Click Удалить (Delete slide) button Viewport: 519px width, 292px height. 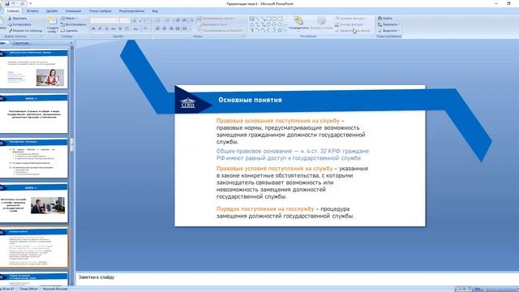coord(69,31)
